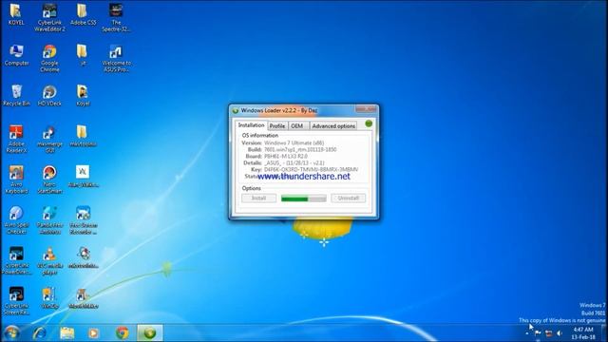Launch CyberLink WaveEditor 2 shortcut
Screen dimensions: 608x342
coord(49,18)
